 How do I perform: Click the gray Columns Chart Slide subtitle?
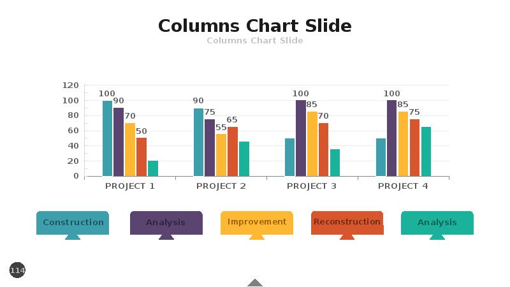pyautogui.click(x=255, y=41)
